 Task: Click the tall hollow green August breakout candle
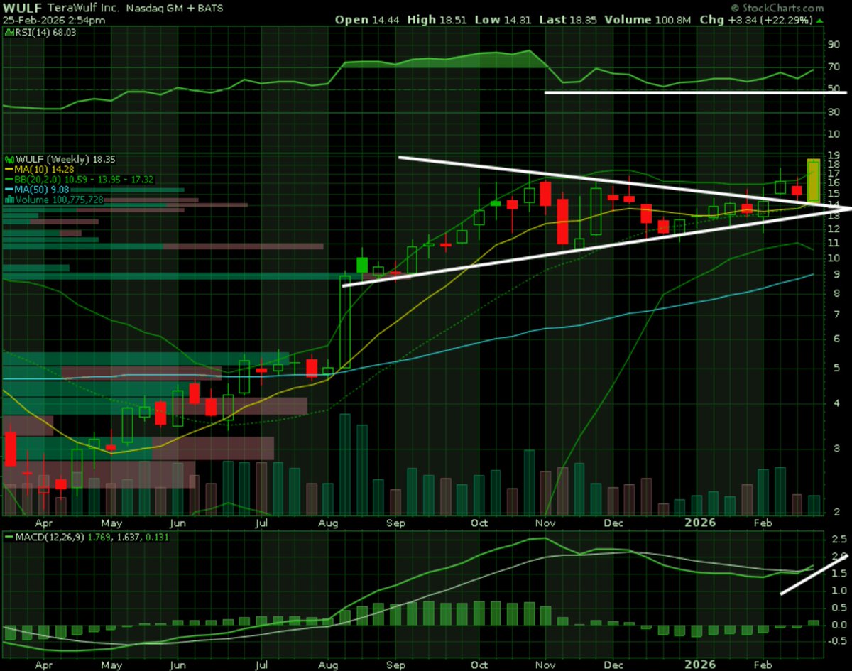tap(346, 322)
